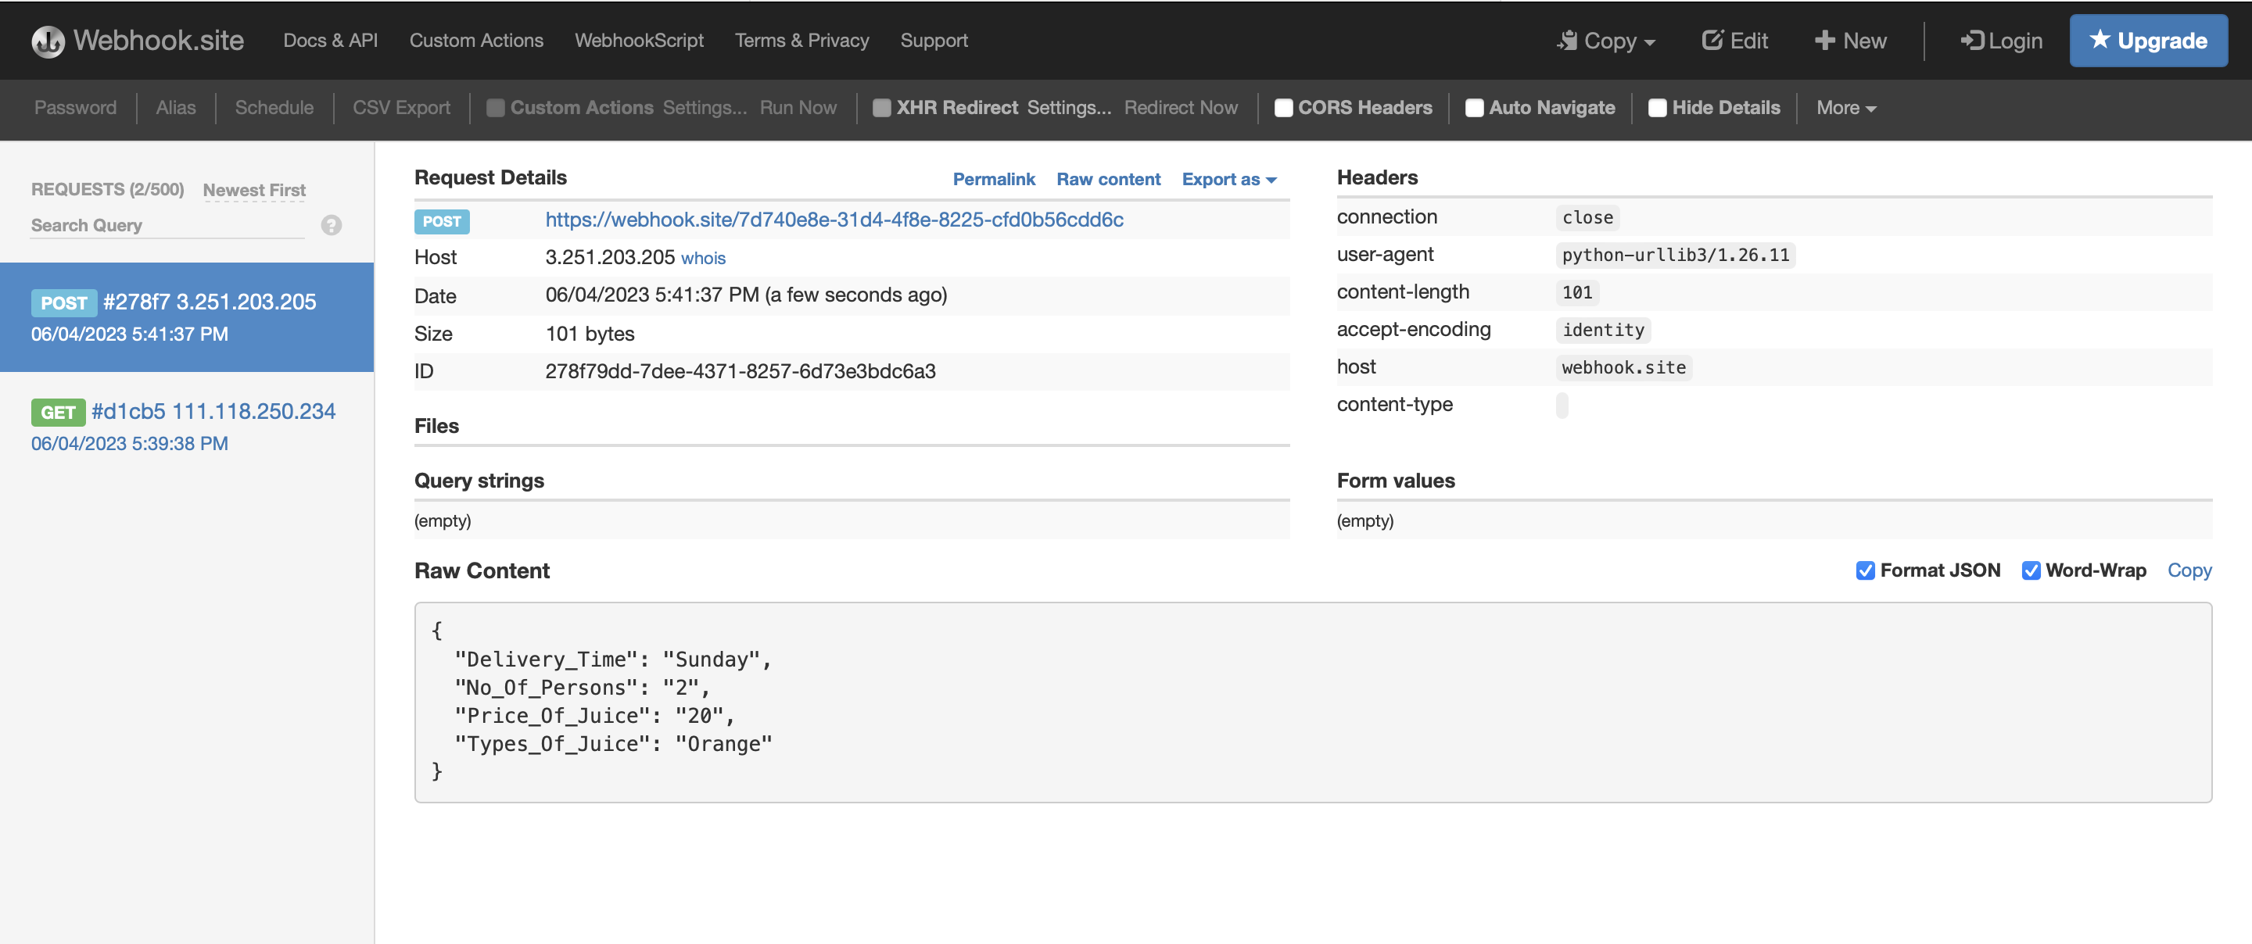2252x944 pixels.
Task: Change the Newest First sort order
Action: [x=254, y=191]
